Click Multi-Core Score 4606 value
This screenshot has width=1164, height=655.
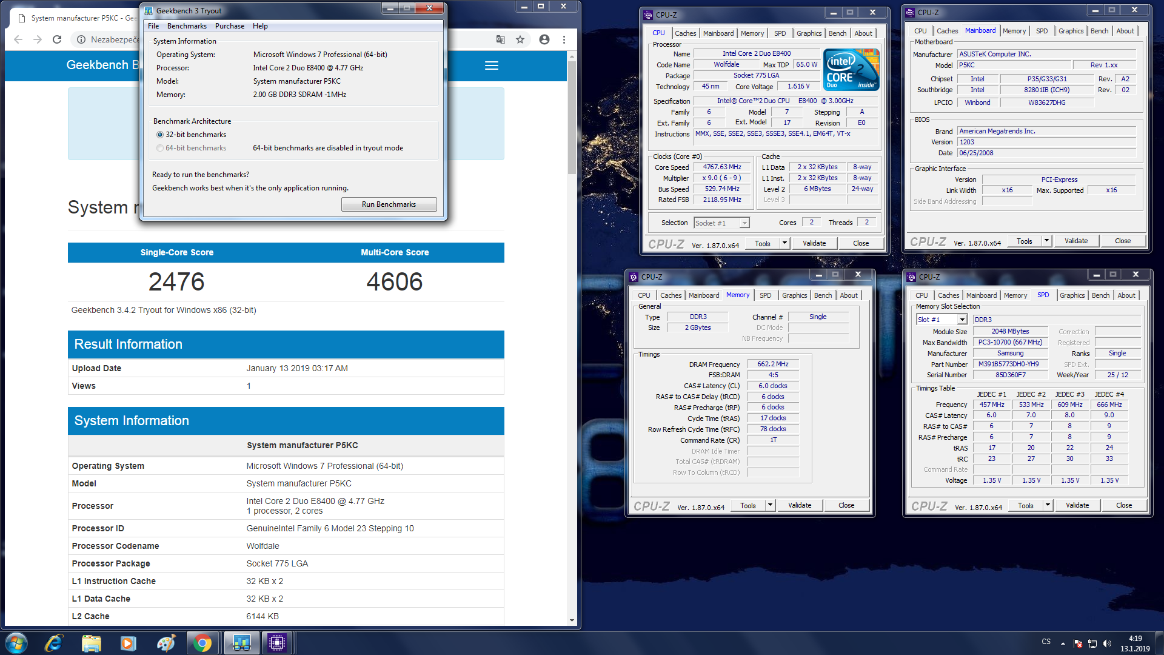(x=395, y=281)
